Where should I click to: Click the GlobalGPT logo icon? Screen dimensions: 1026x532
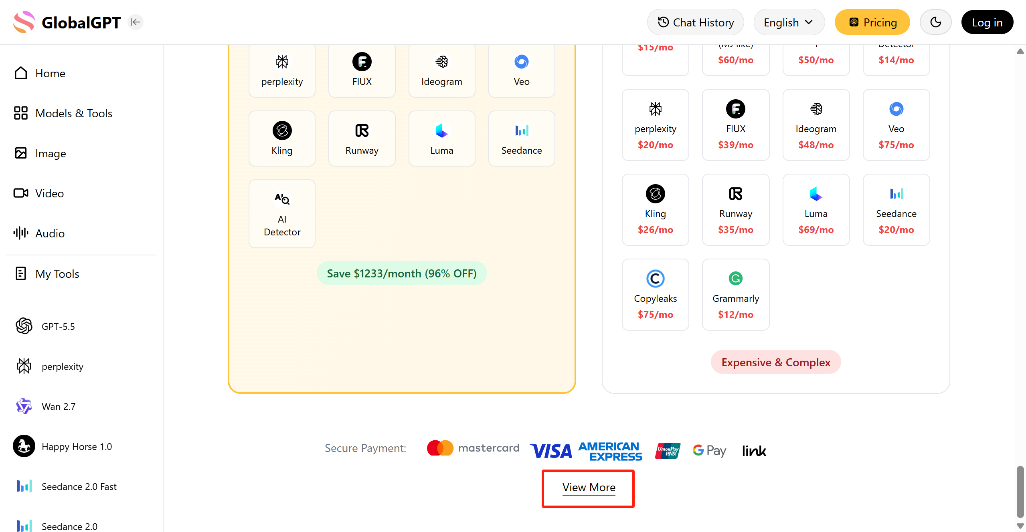point(24,22)
